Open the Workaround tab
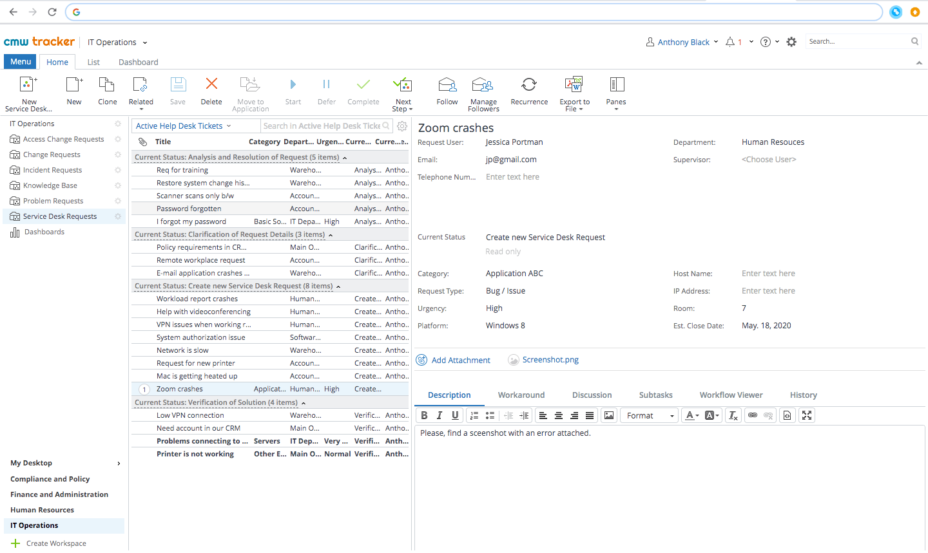 (521, 395)
